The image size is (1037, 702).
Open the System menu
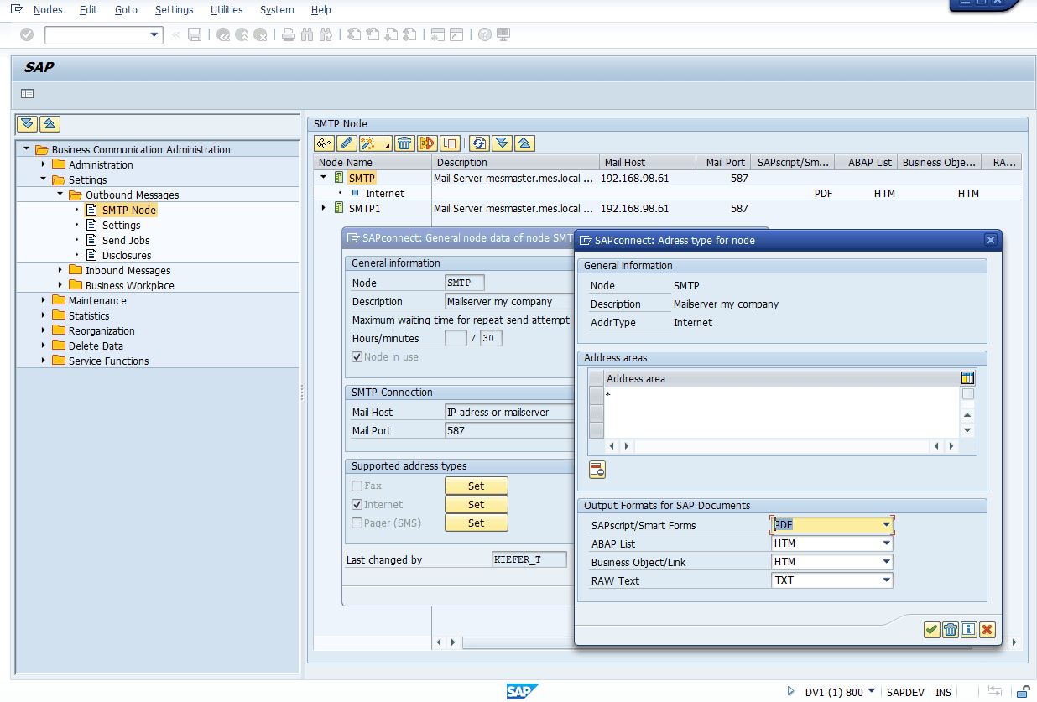(x=277, y=10)
